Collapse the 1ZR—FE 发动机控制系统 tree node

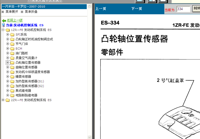point(3,30)
